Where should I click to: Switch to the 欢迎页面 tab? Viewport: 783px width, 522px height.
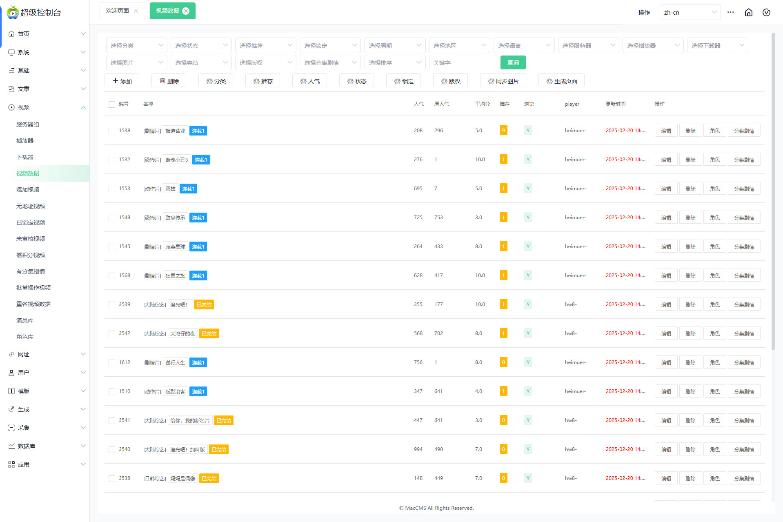[118, 11]
